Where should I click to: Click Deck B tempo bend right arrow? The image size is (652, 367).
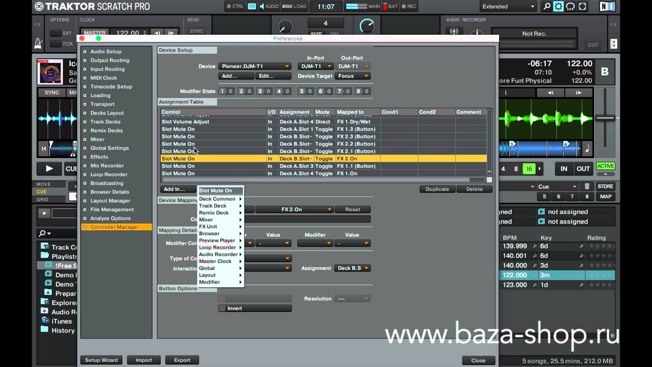pos(579,93)
